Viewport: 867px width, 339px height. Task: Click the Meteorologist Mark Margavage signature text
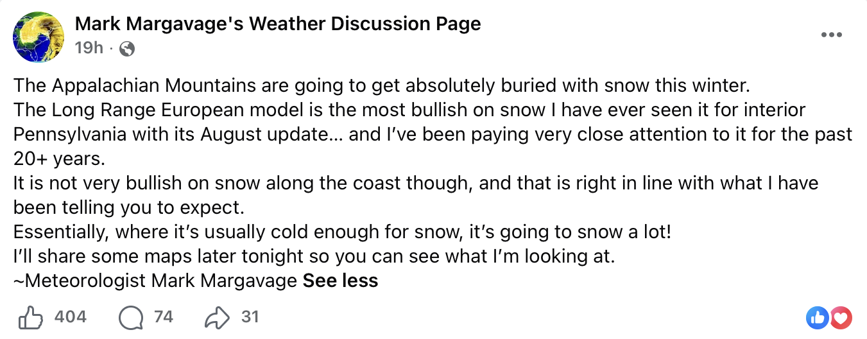pos(156,281)
